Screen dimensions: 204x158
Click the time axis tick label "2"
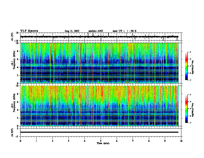click(53, 141)
